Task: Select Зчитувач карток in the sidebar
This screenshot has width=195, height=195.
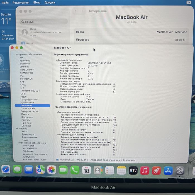Action: coord(30,111)
